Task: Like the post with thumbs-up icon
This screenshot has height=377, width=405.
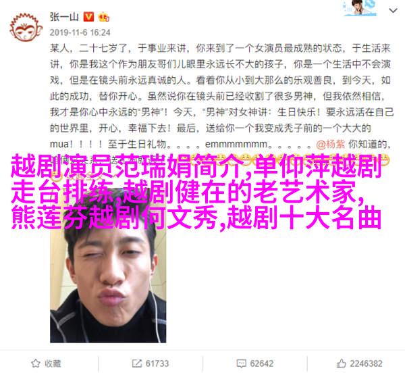Action: [x=341, y=363]
